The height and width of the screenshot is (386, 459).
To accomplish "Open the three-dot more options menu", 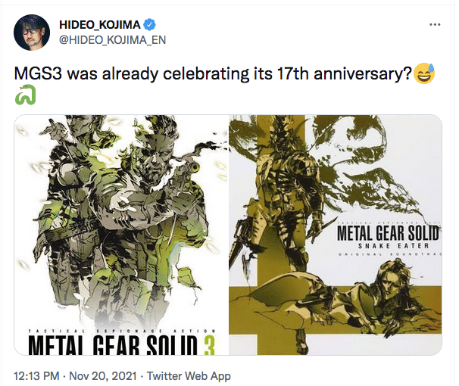I will point(435,24).
